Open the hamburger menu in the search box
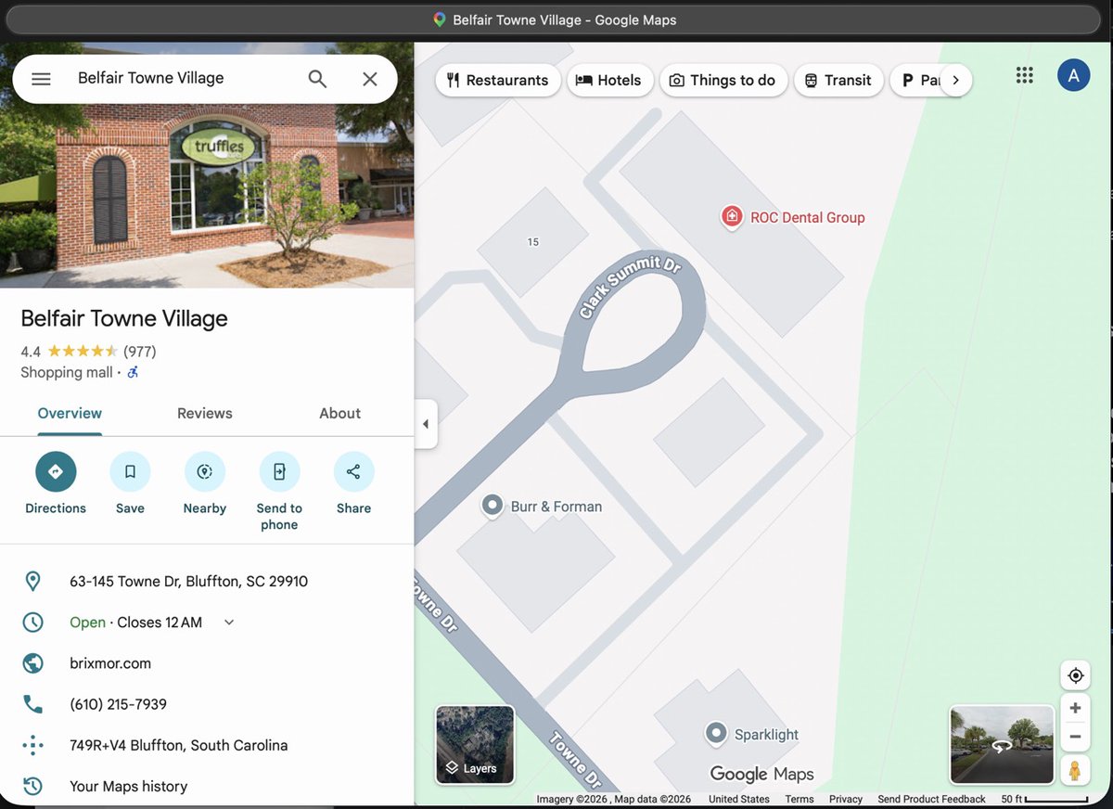This screenshot has width=1113, height=809. pos(41,79)
